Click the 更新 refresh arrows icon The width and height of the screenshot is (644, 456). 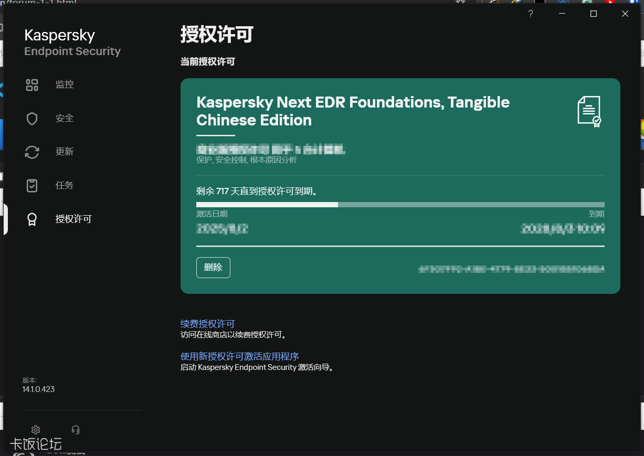[32, 152]
